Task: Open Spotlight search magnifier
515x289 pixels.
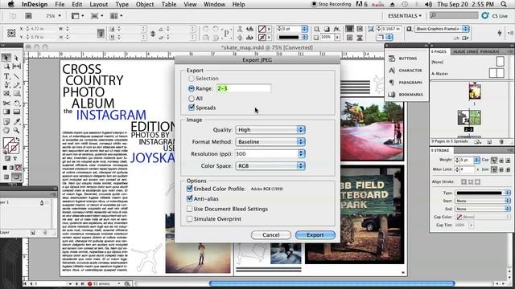Action: tap(504, 4)
